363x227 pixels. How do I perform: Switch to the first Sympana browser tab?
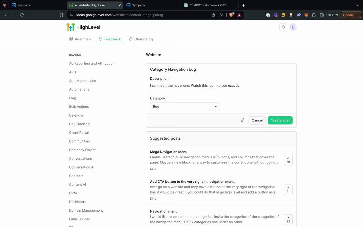pyautogui.click(x=37, y=5)
